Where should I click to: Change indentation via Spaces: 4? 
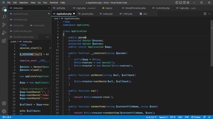(x=163, y=117)
